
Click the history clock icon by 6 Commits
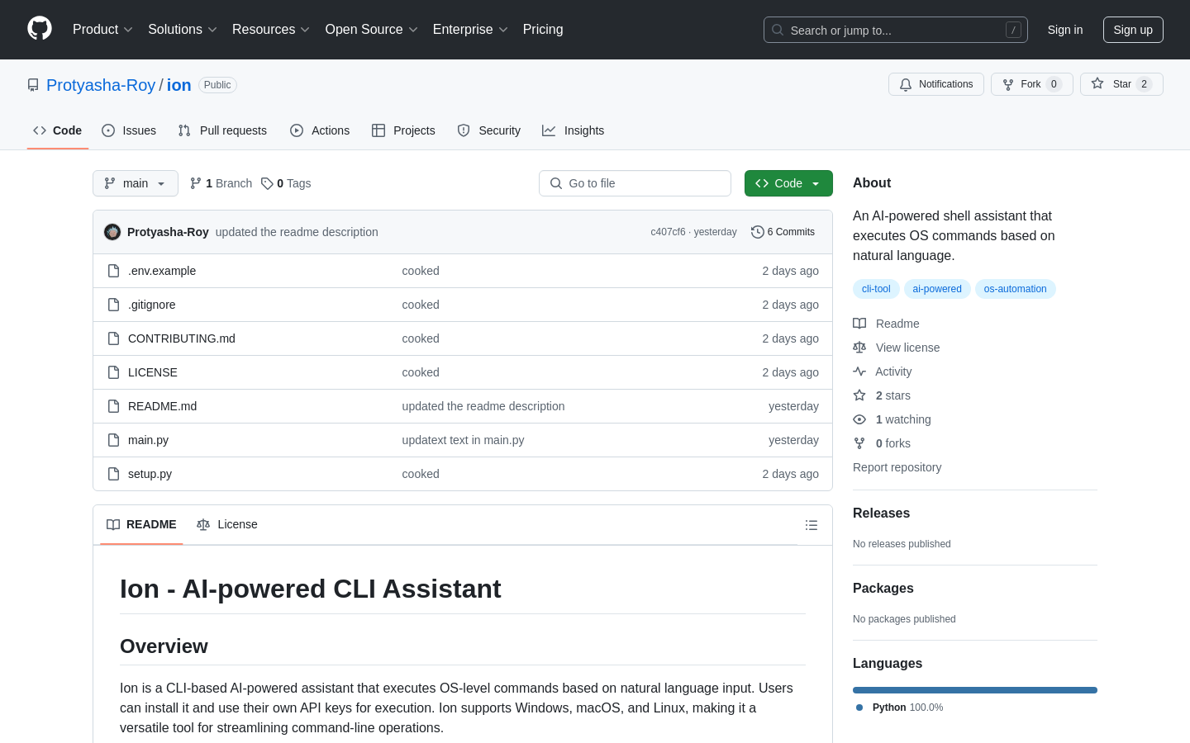pyautogui.click(x=757, y=232)
